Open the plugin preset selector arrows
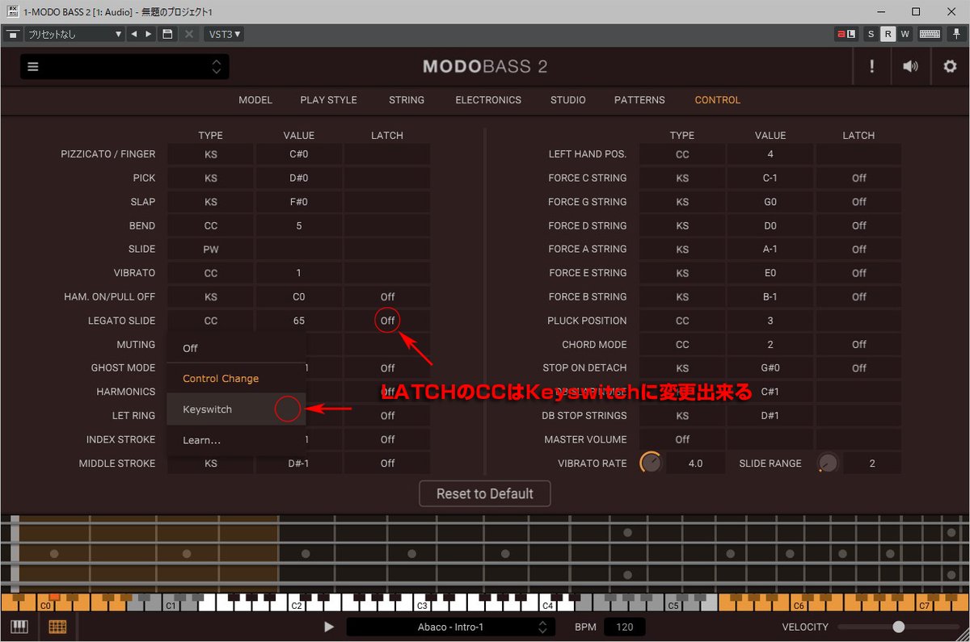The width and height of the screenshot is (970, 642). 216,67
